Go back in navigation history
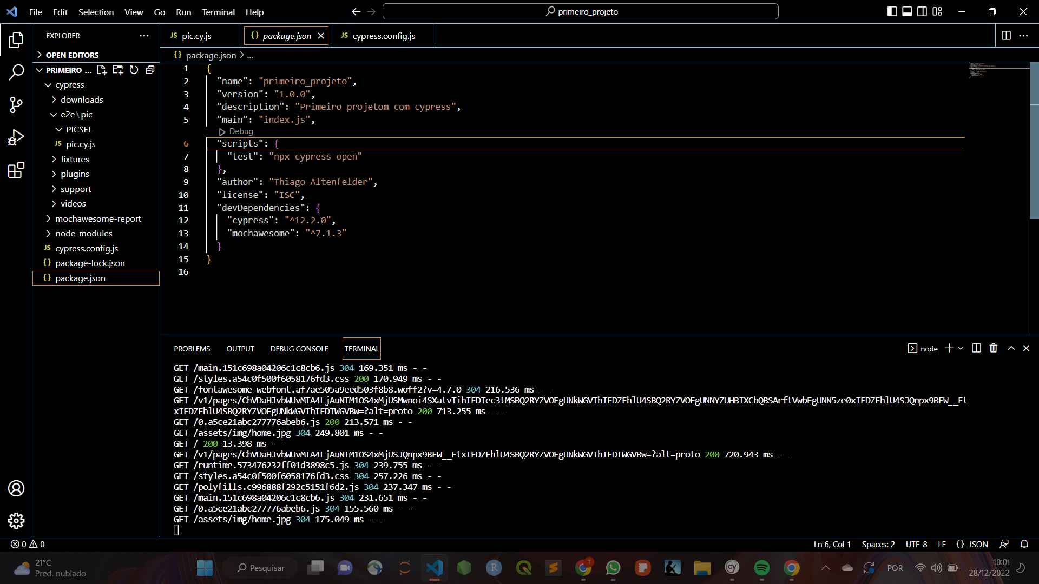The image size is (1039, 584). click(x=356, y=11)
